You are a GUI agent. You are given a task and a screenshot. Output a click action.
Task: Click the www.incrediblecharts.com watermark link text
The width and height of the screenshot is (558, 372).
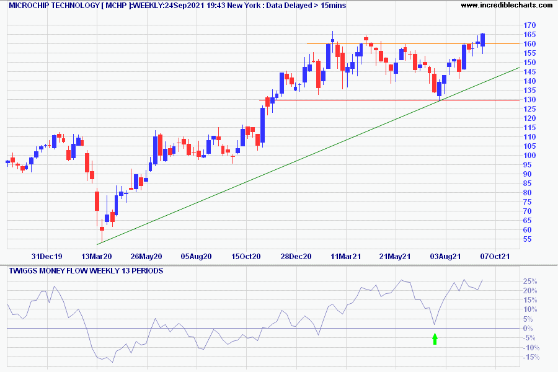pyautogui.click(x=507, y=5)
